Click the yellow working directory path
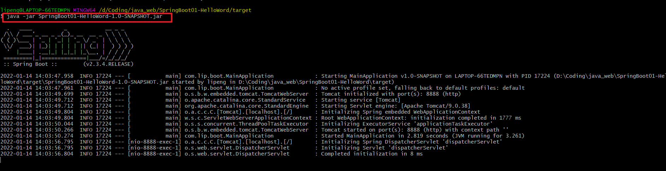 coord(175,10)
